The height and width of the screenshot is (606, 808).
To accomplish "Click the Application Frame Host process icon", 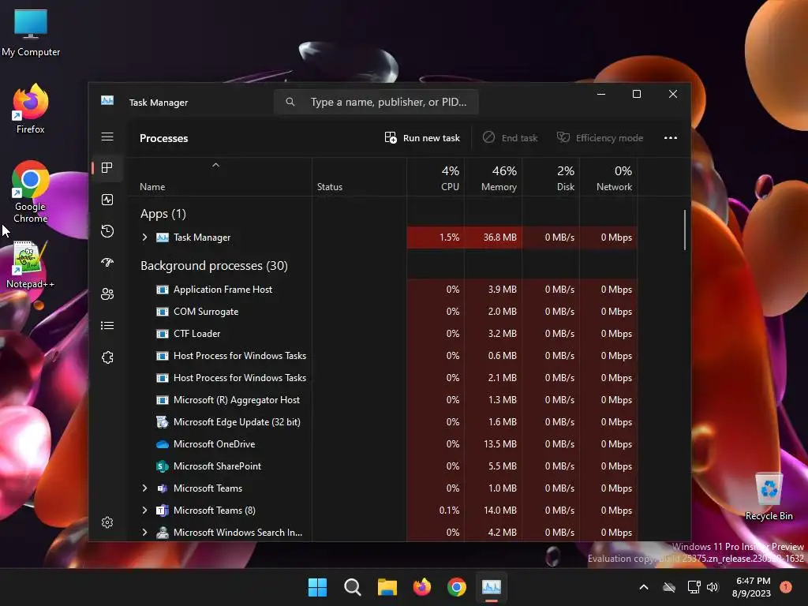I will [163, 290].
